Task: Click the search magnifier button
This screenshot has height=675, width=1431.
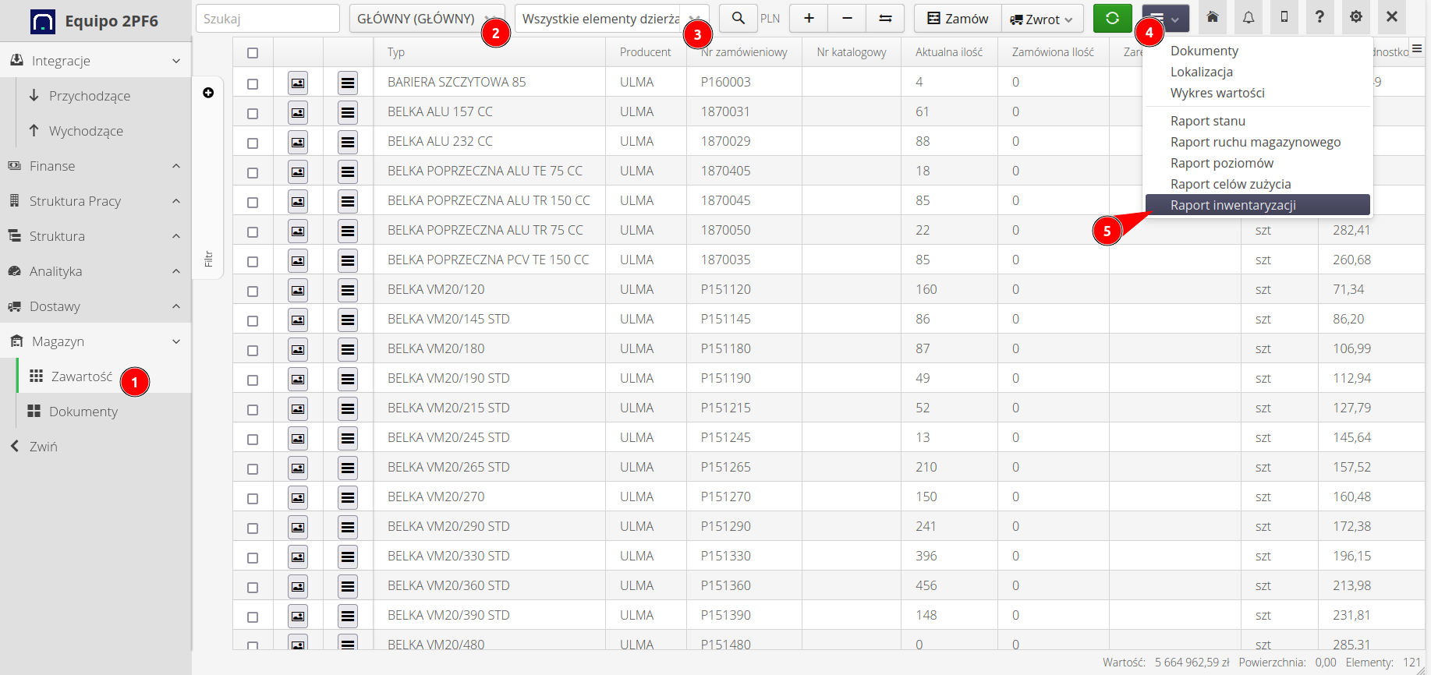Action: (738, 18)
